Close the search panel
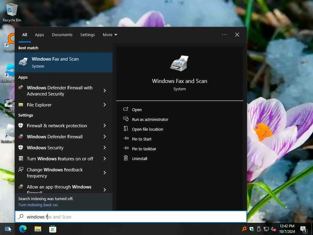Viewport: 313px width, 235px height. pyautogui.click(x=237, y=35)
